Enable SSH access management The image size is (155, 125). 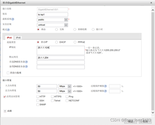(x=38, y=101)
